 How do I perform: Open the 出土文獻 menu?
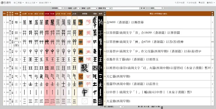pyautogui.click(x=31, y=3)
